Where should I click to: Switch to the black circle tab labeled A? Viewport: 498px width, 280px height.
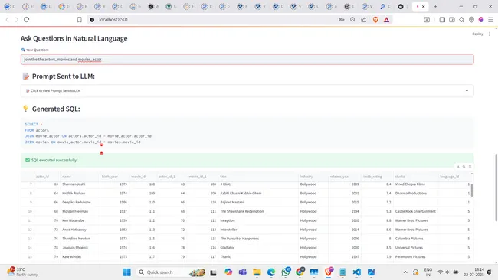coord(153,6)
